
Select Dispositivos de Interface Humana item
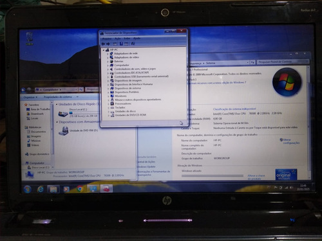coord(133,84)
